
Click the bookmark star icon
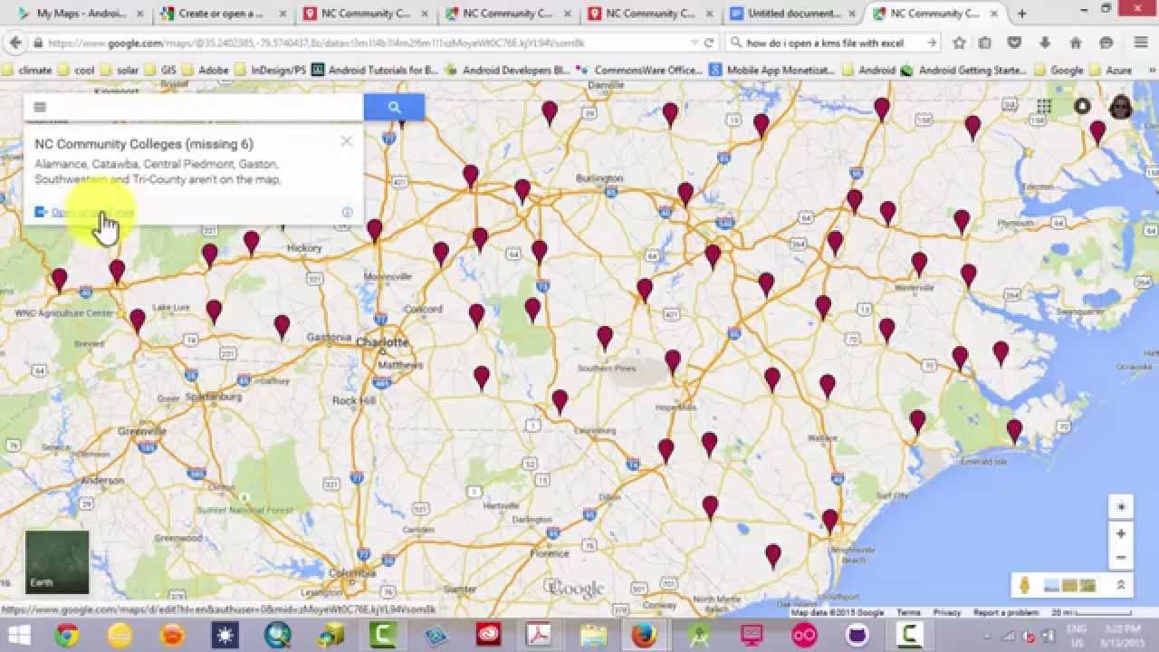(960, 42)
